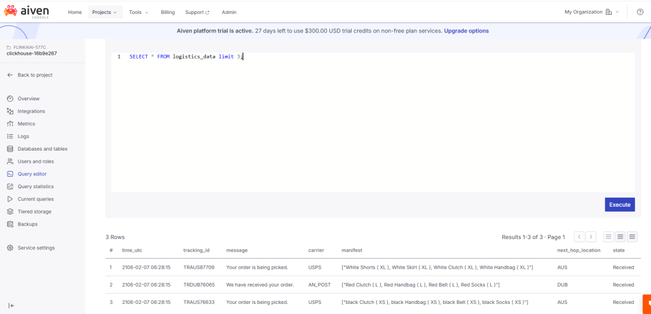Expand the My Organization dropdown
This screenshot has height=314, width=651.
(x=591, y=12)
